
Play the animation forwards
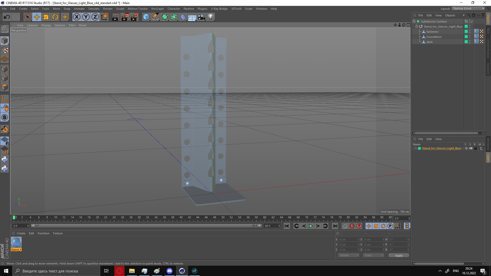click(x=311, y=226)
